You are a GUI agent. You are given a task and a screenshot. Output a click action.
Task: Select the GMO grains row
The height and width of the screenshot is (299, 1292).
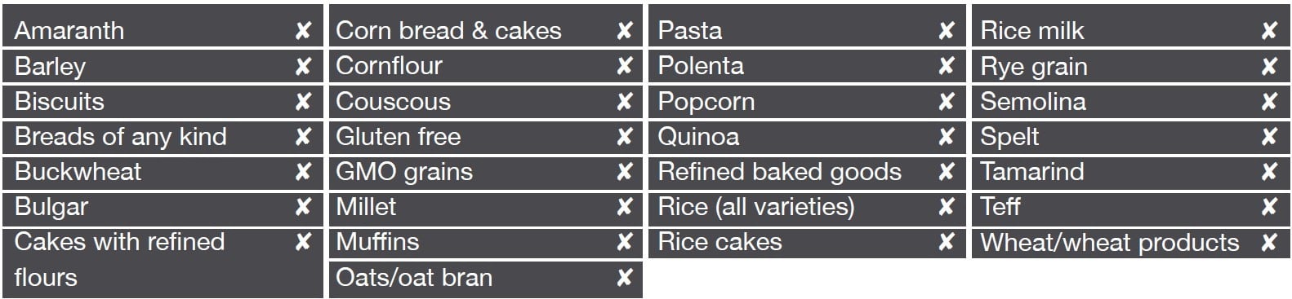(486, 172)
